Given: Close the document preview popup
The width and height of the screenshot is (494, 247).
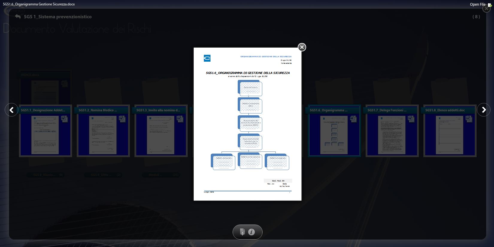Looking at the screenshot, I should click(x=302, y=47).
